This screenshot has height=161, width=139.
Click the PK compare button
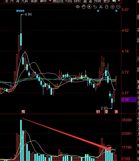[x=12, y=1]
